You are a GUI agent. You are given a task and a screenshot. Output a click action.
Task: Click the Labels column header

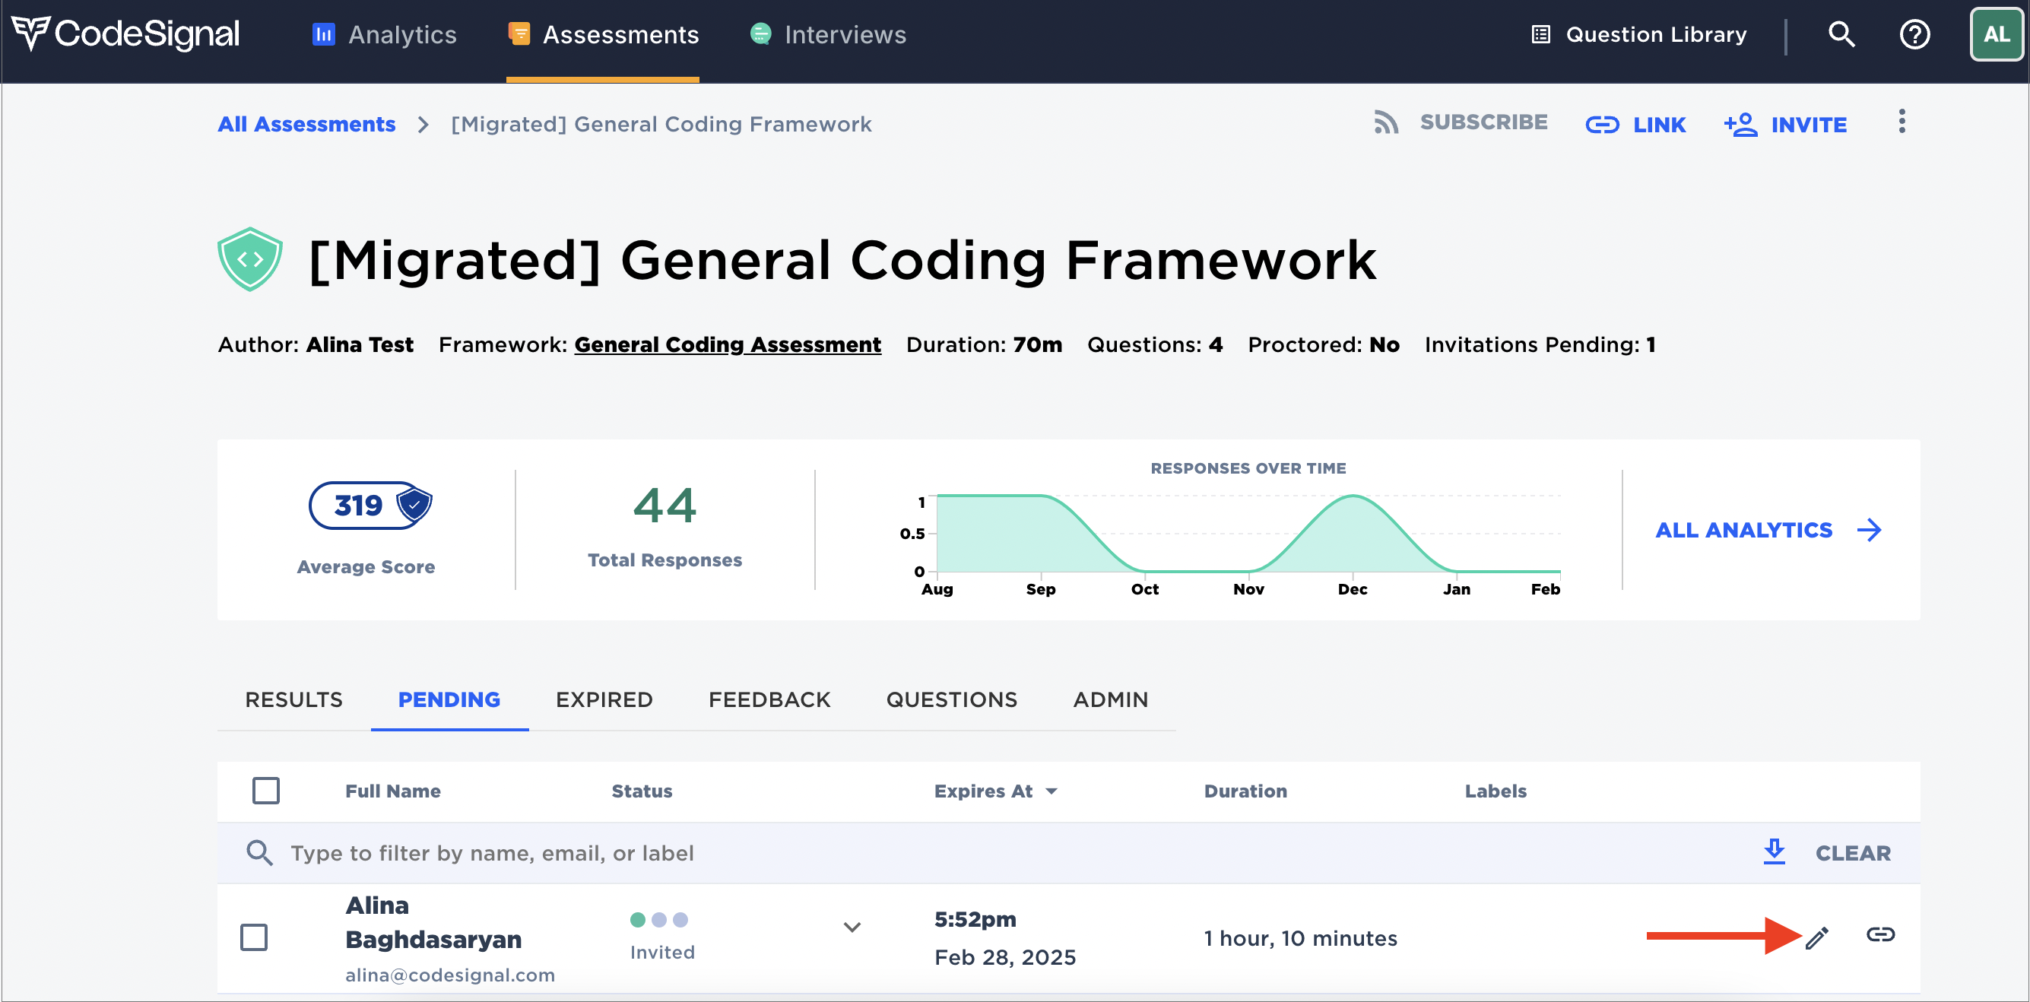(1495, 791)
